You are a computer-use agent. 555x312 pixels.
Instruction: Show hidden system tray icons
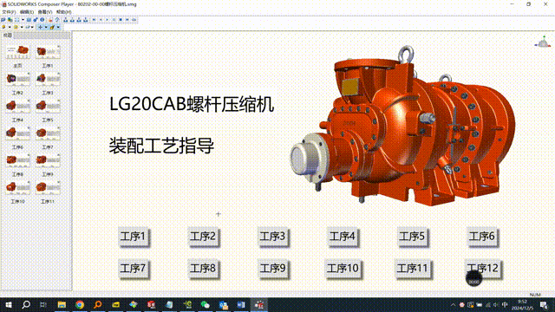point(453,304)
